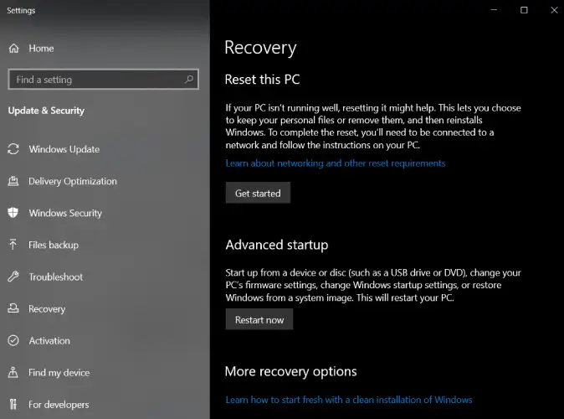
Task: Click the Recovery person icon in sidebar
Action: tap(13, 308)
